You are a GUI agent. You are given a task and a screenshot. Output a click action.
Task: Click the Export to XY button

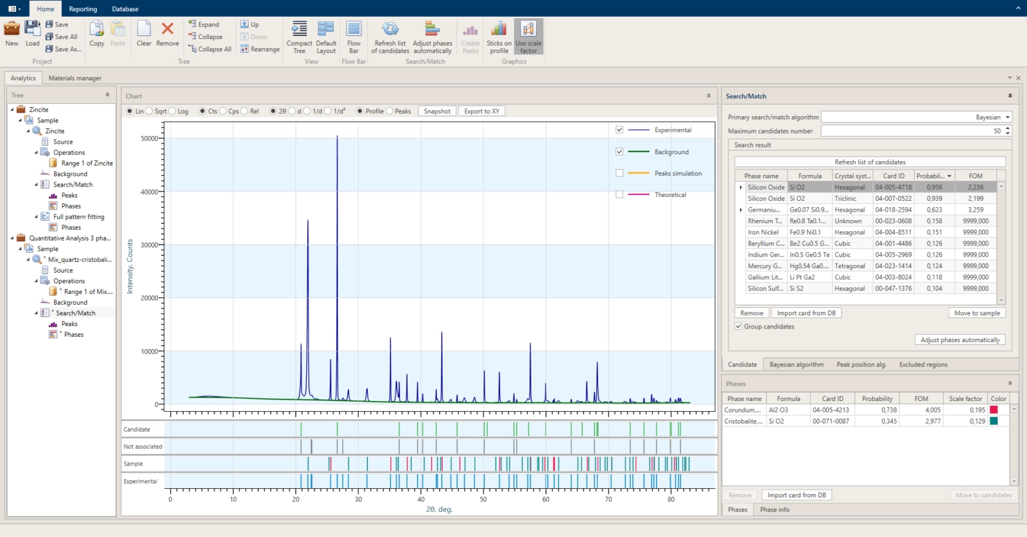481,111
